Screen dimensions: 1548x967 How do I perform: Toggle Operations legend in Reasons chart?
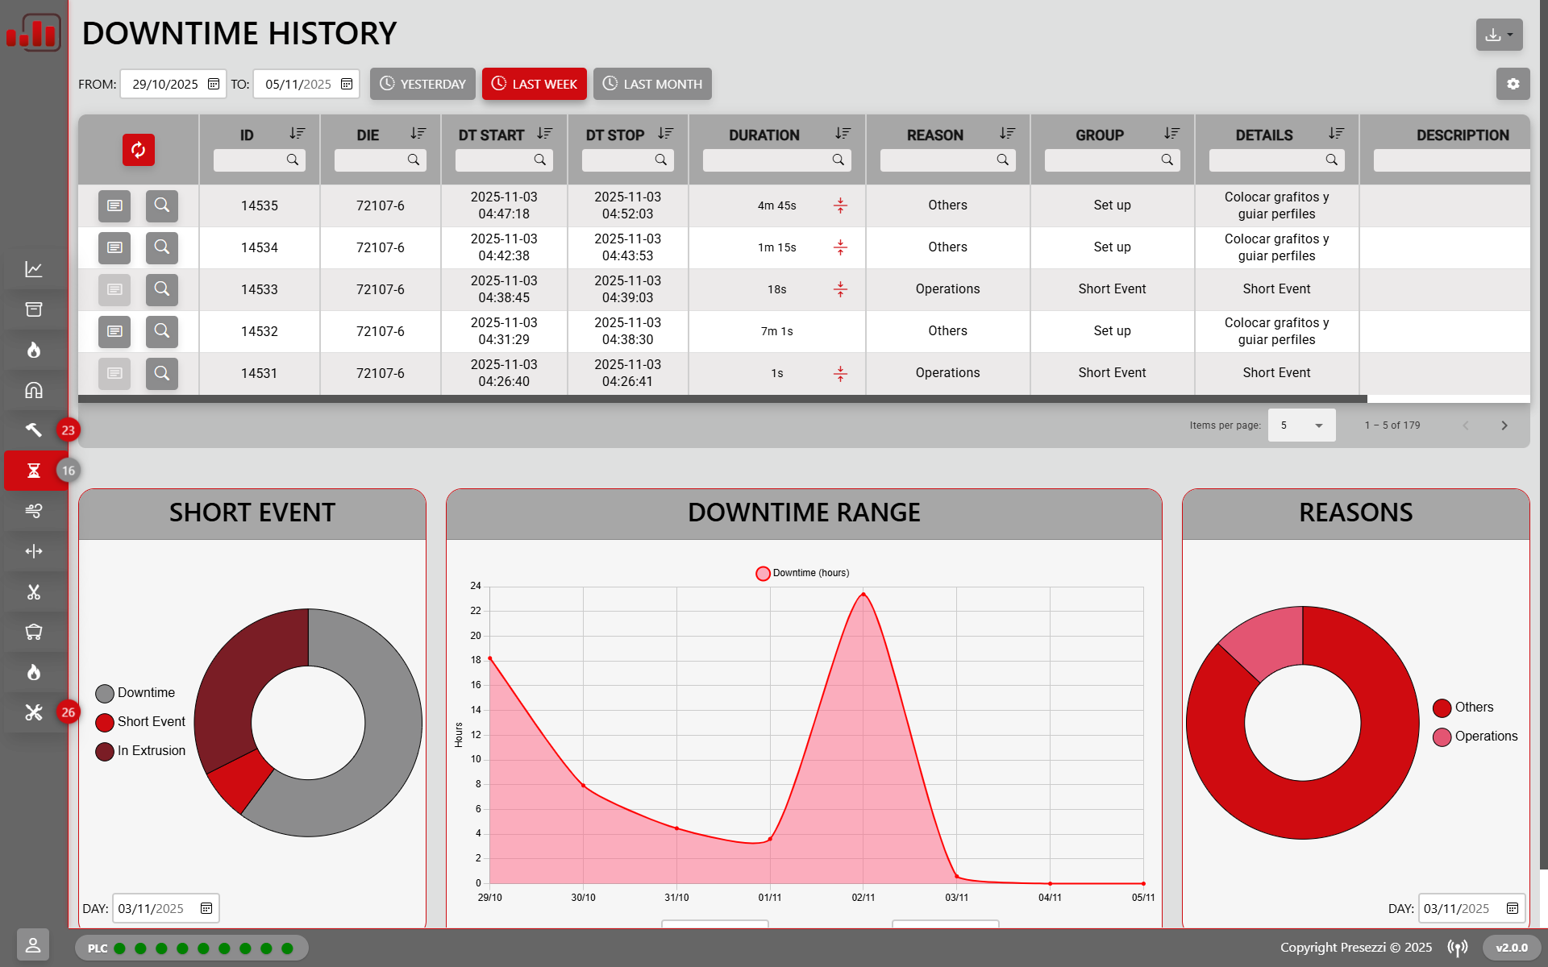[1475, 737]
